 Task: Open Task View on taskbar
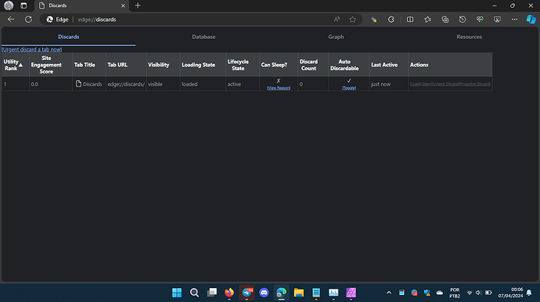click(212, 293)
